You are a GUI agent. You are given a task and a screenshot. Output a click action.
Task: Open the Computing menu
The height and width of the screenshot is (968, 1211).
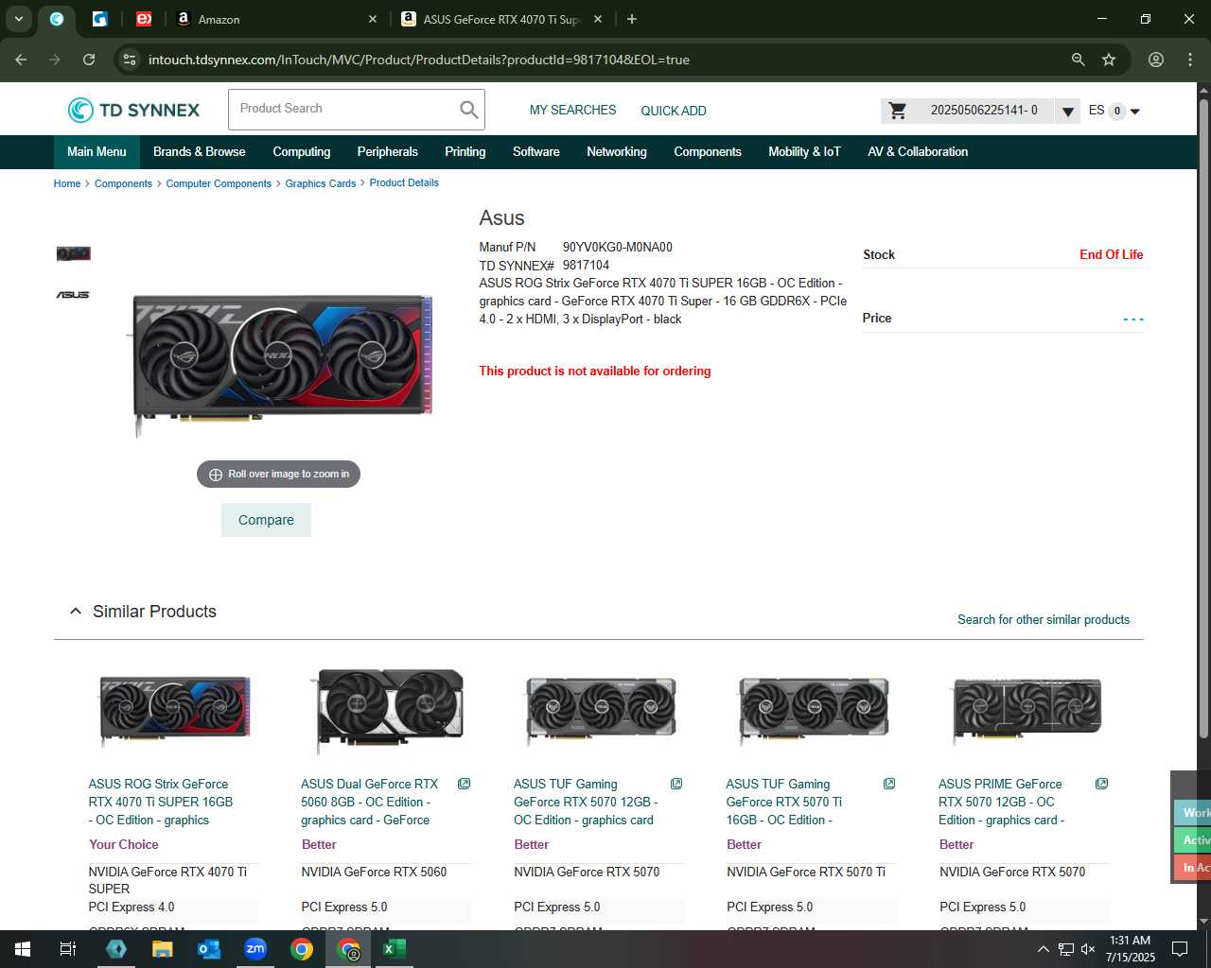point(302,152)
